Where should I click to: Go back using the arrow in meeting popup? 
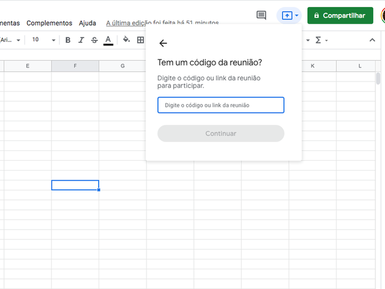[x=163, y=43]
